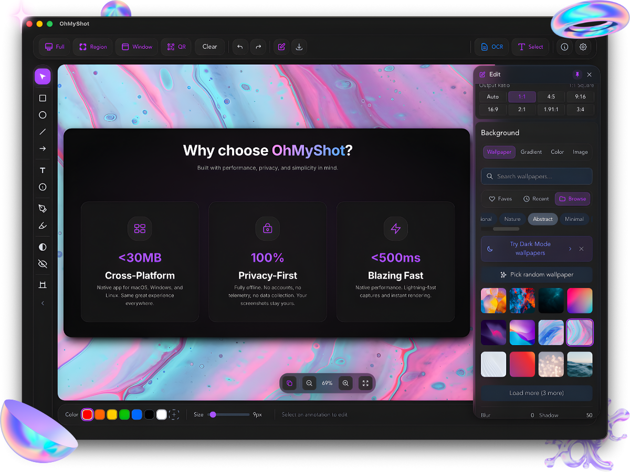Click the download screenshot icon
The image size is (630, 472).
pos(299,47)
